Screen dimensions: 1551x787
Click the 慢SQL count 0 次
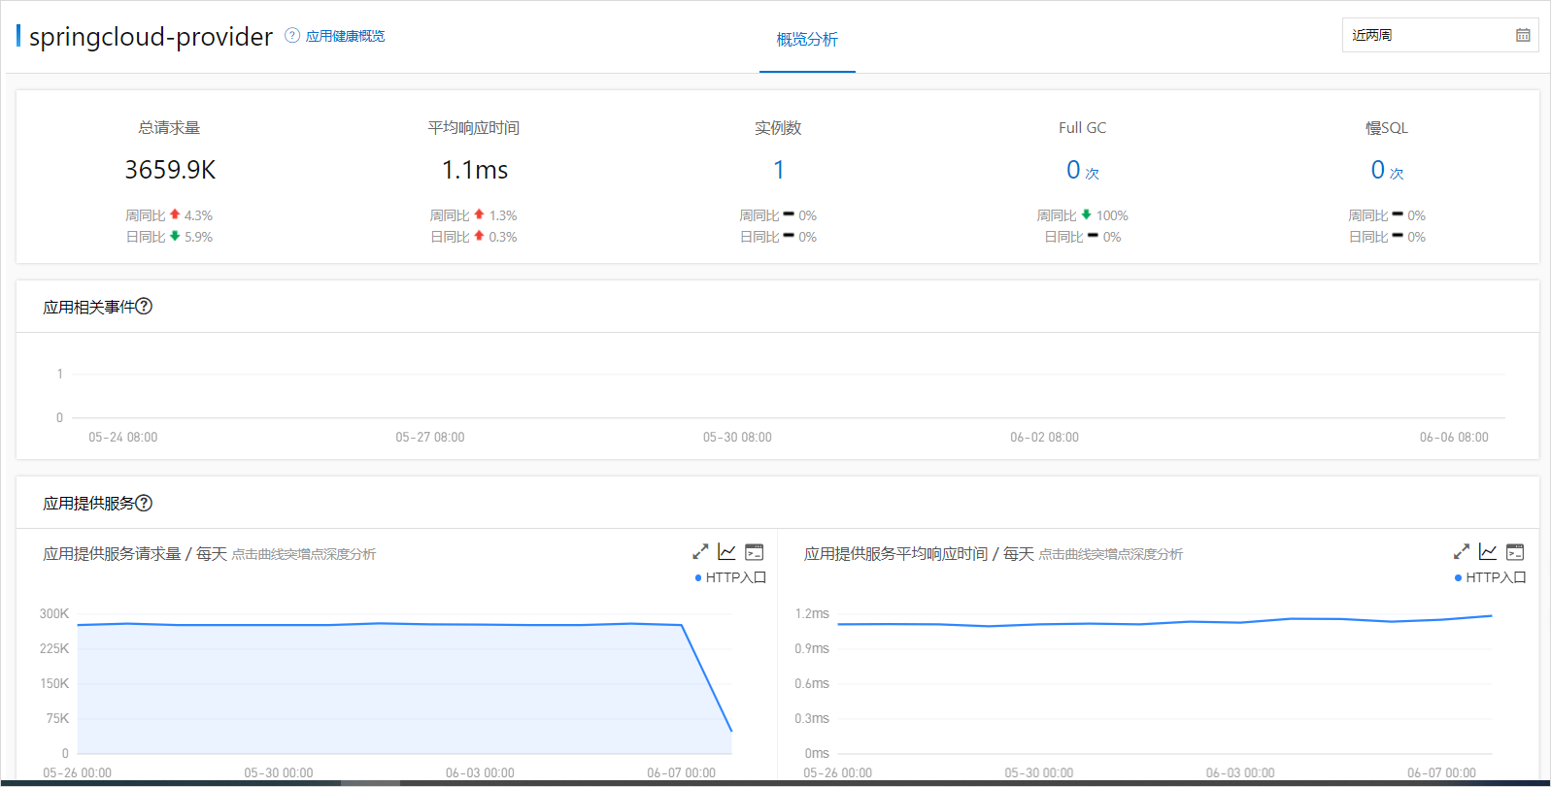[x=1387, y=171]
